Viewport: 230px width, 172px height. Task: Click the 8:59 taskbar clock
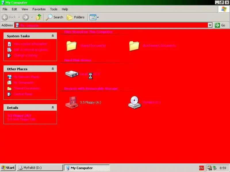(223, 168)
